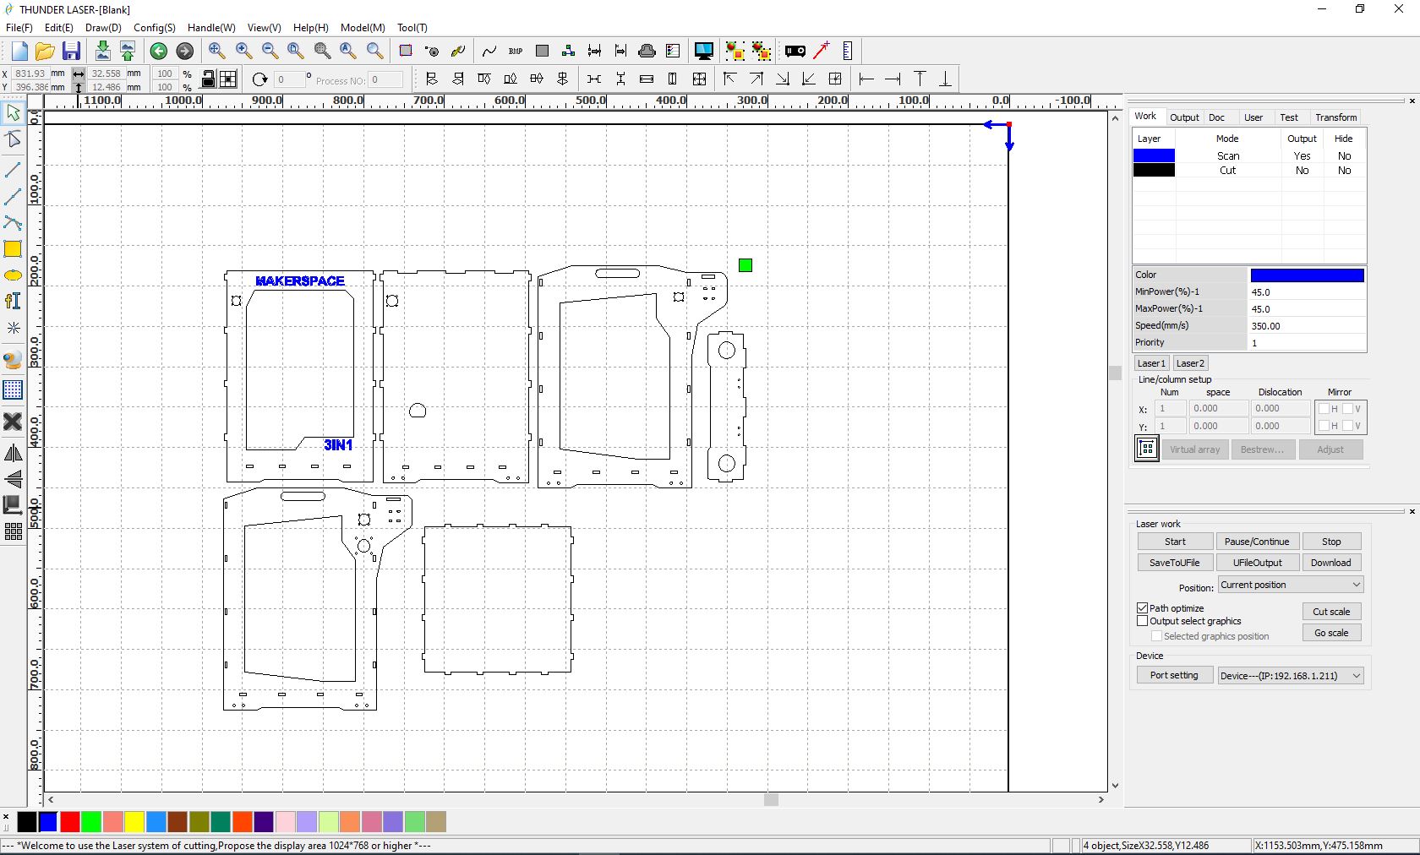Pick the Line drawing tool
The width and height of the screenshot is (1420, 855).
coord(14,170)
